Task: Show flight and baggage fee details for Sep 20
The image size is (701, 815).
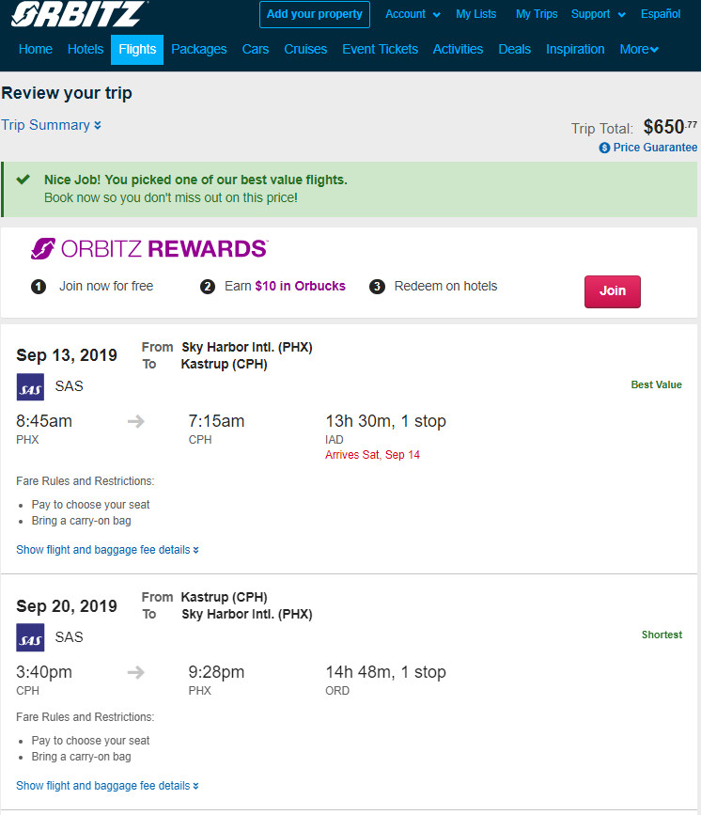Action: point(107,785)
